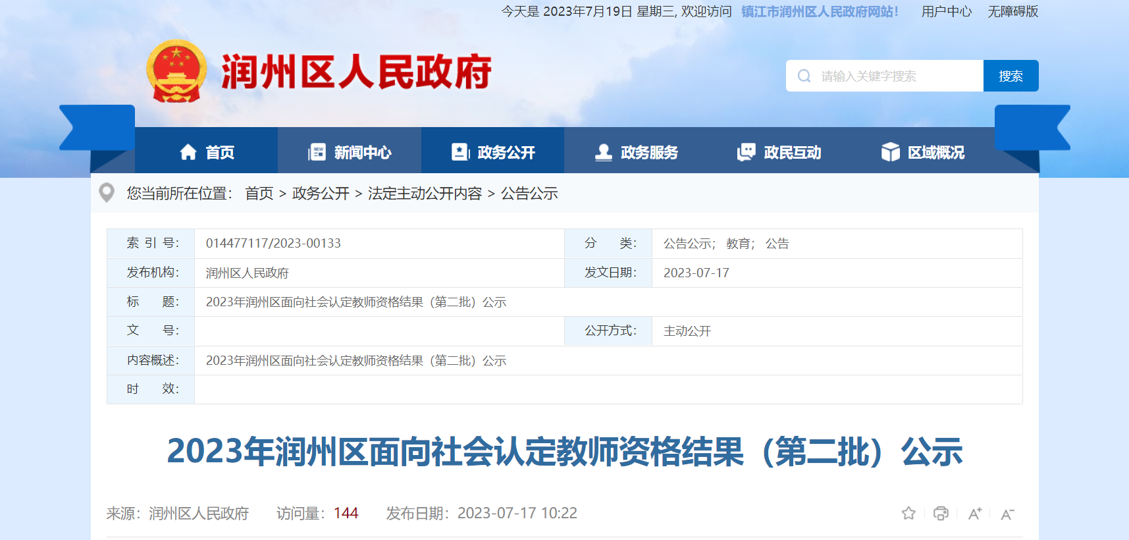Click 公告公示 breadcrumb link
Image resolution: width=1129 pixels, height=540 pixels.
(529, 193)
